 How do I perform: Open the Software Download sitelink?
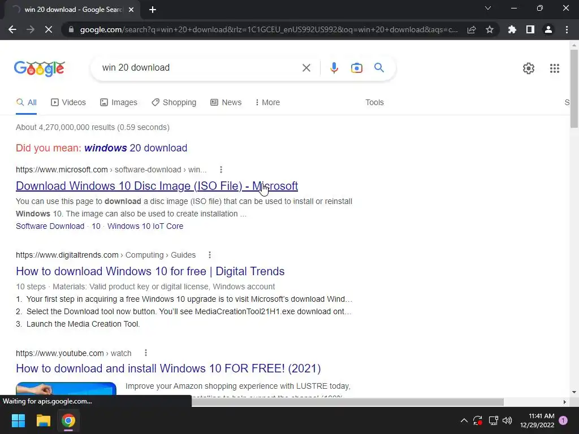(50, 226)
